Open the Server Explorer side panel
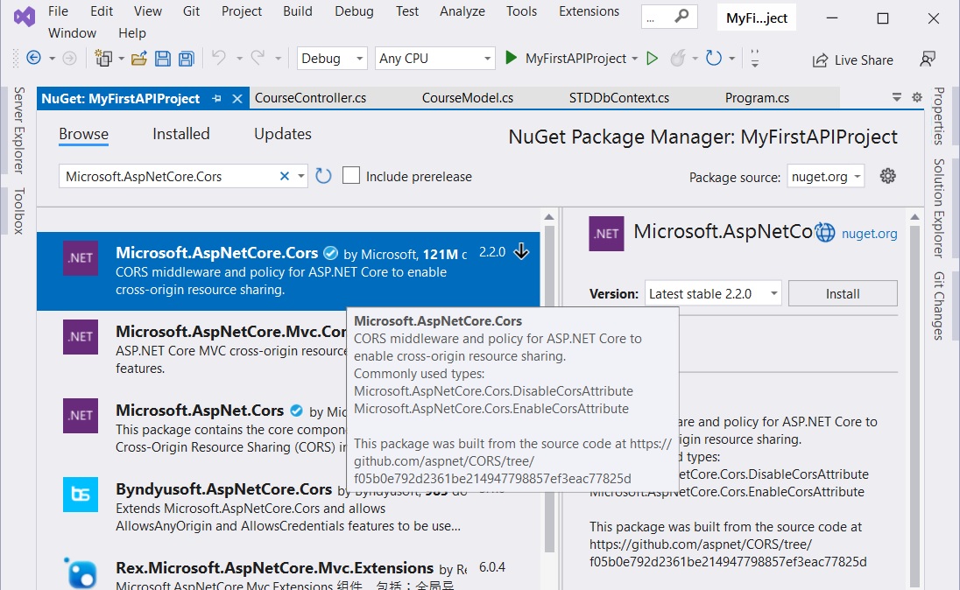The width and height of the screenshot is (960, 590). 19,130
